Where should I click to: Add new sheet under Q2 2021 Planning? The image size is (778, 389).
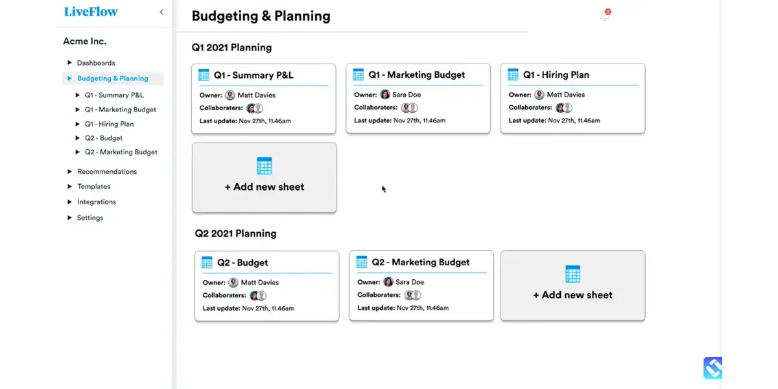tap(573, 285)
